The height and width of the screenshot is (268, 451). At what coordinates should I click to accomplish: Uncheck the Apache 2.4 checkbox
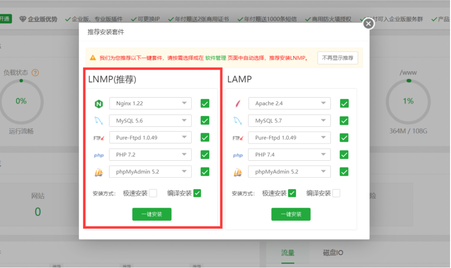(344, 103)
